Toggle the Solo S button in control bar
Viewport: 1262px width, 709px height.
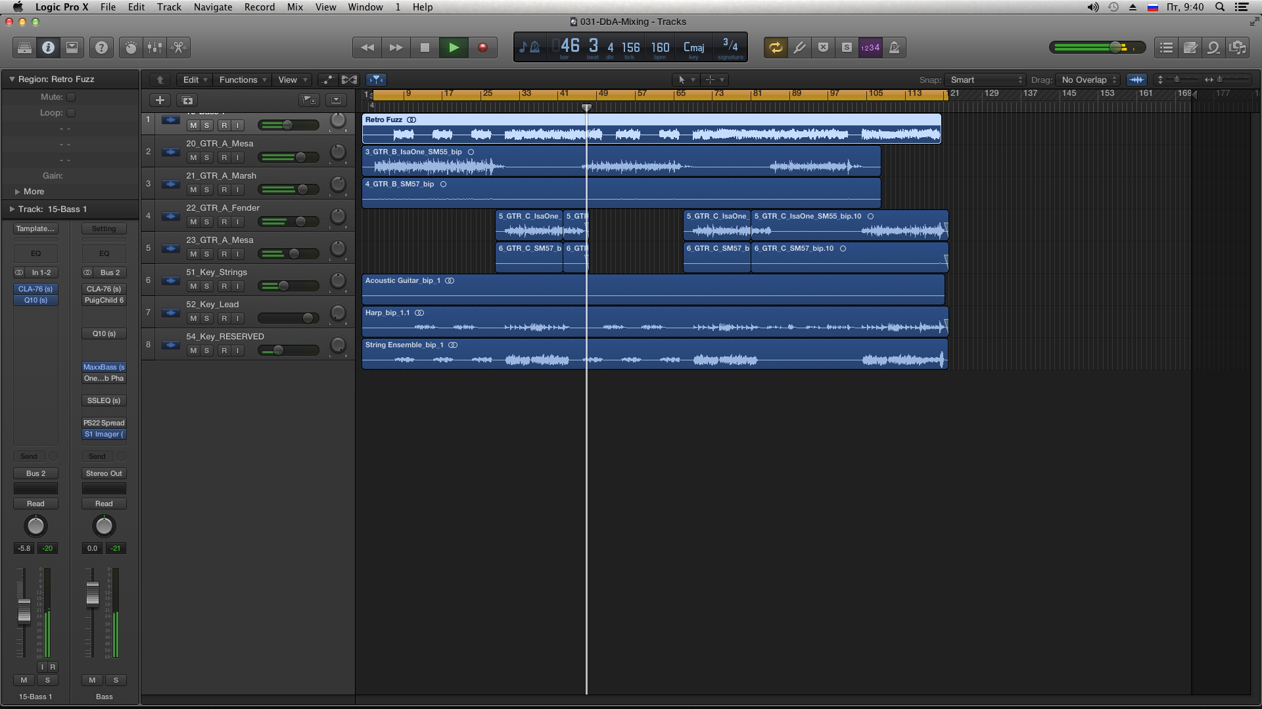(847, 47)
